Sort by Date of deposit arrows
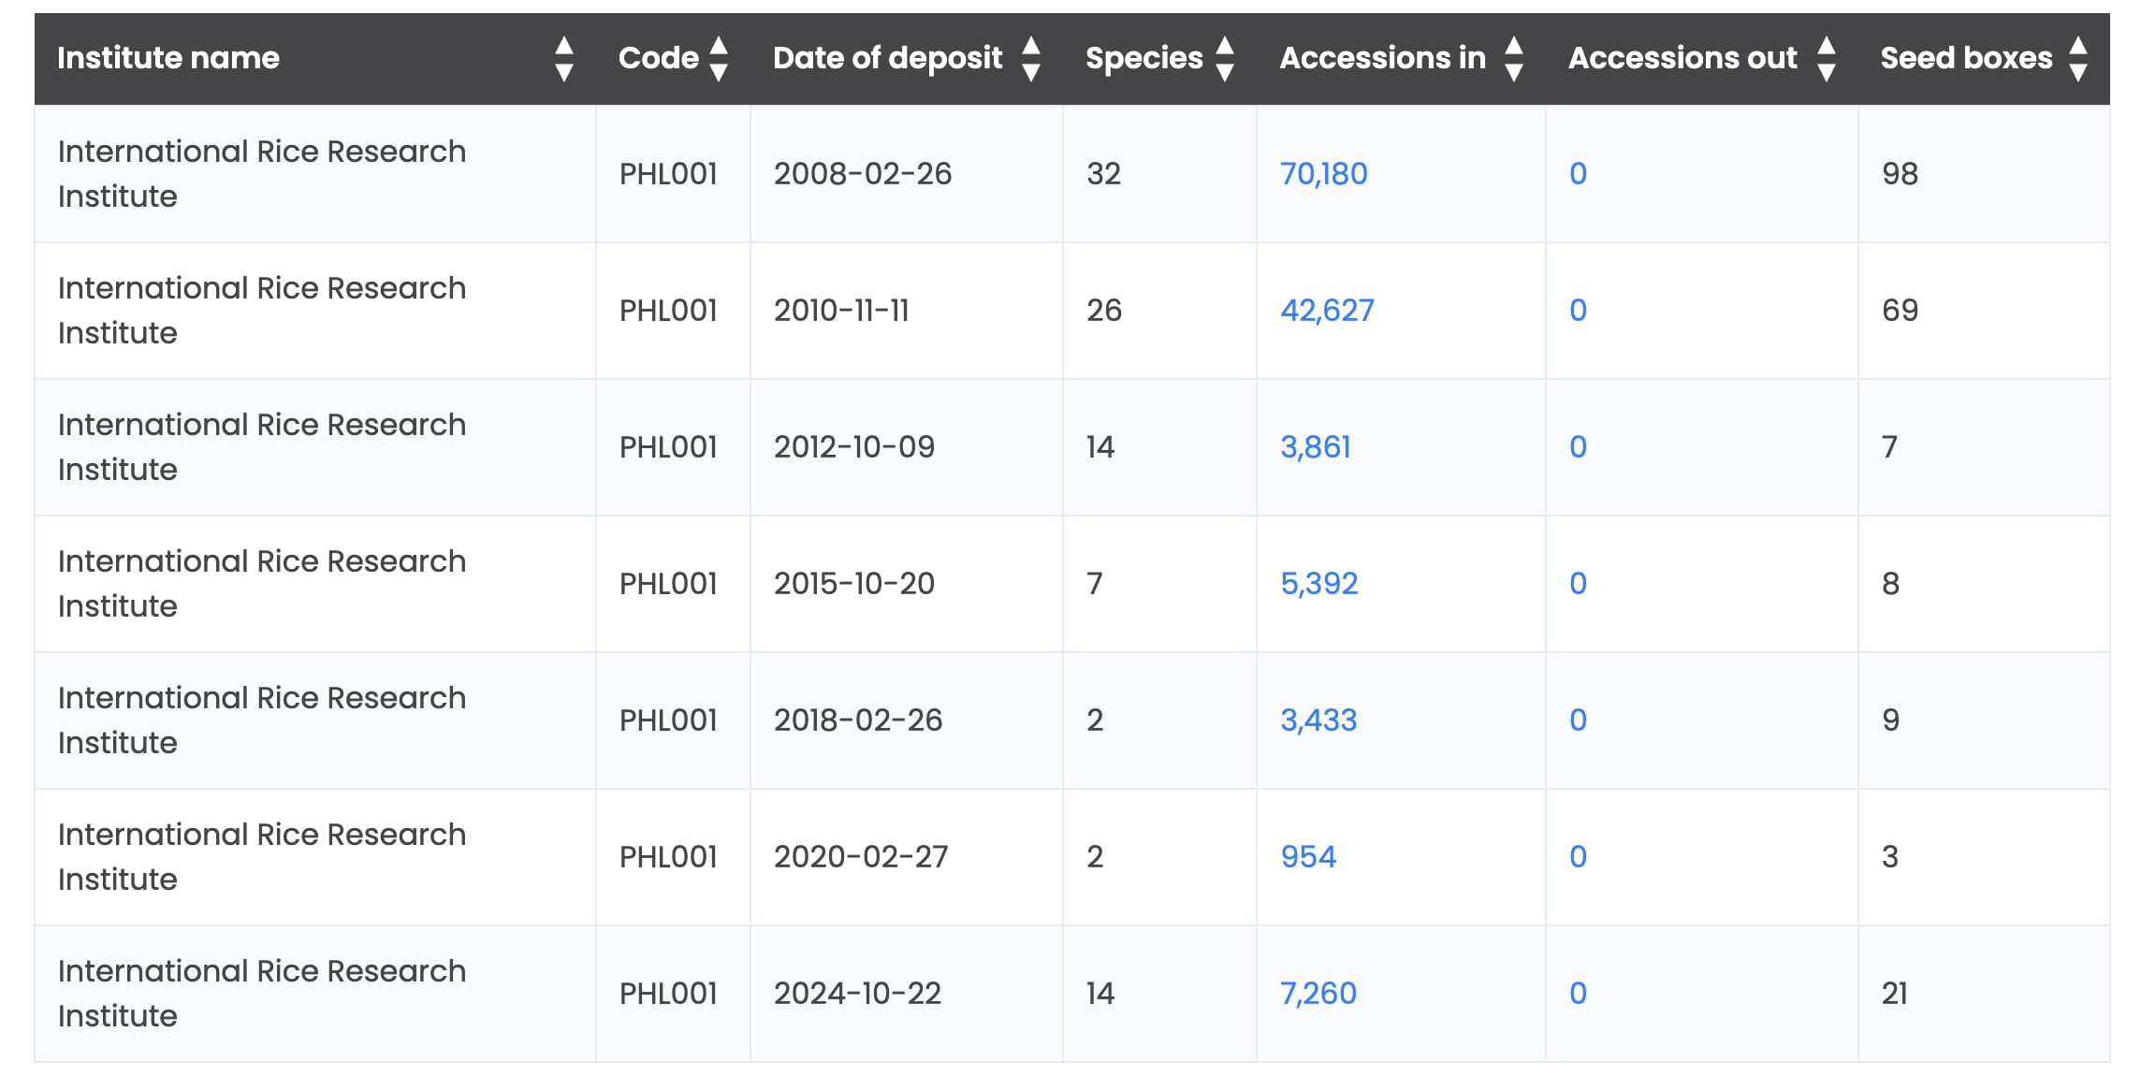 coord(1030,59)
